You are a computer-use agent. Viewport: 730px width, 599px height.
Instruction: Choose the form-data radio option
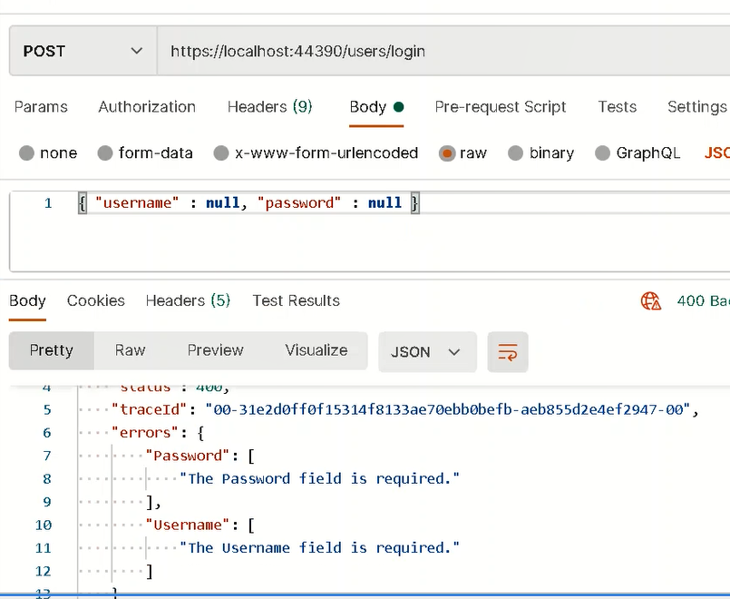105,152
